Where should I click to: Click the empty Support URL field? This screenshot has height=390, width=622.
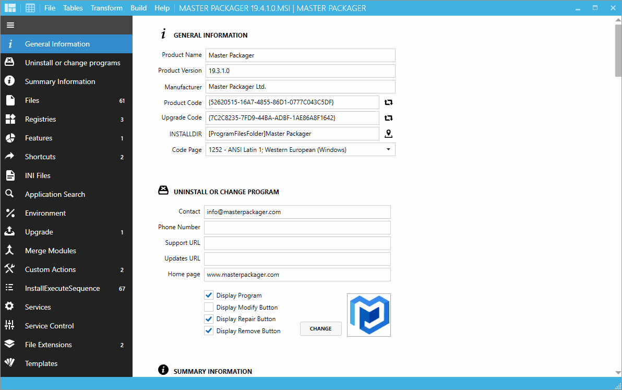297,243
